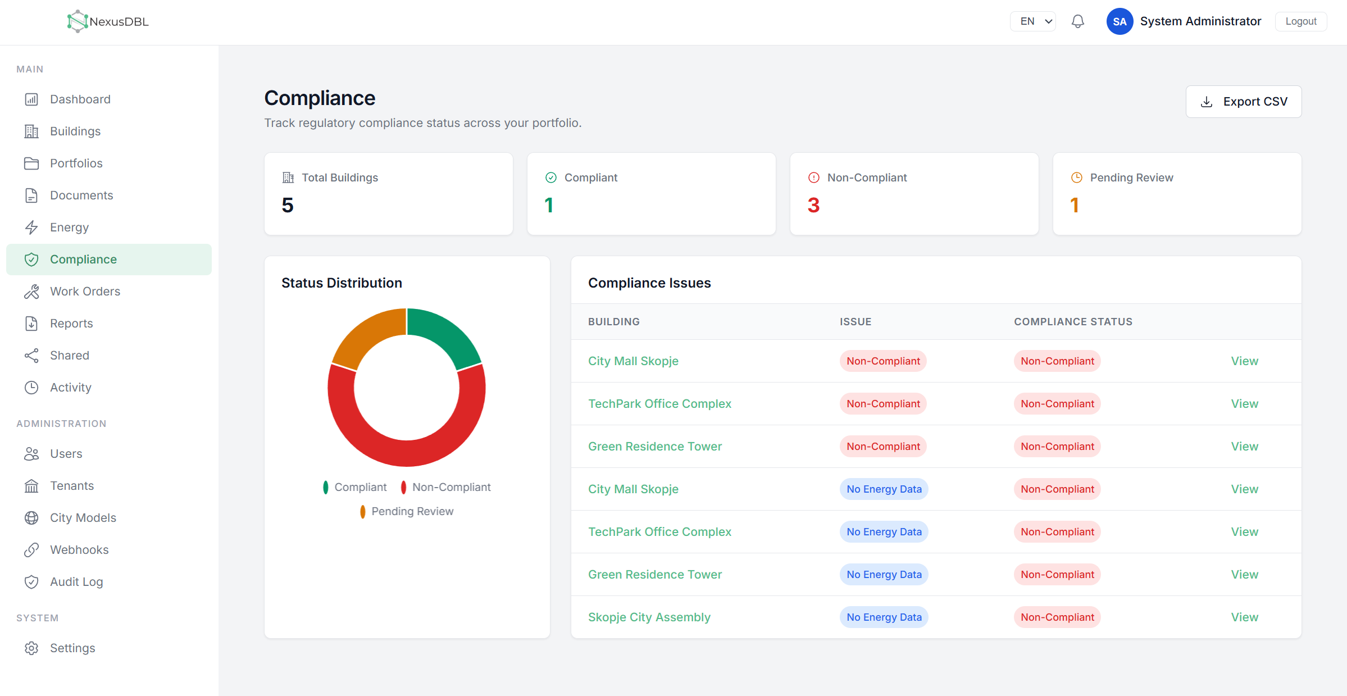Click the Total Buildings card icon
Viewport: 1347px width, 696px height.
288,178
